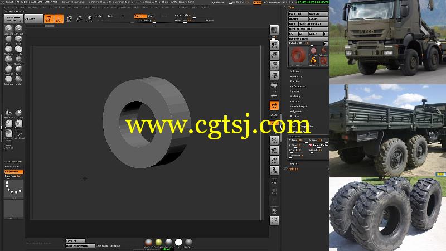The width and height of the screenshot is (446, 251).
Task: Click the Rotate view icon on right shelf
Action: click(x=274, y=170)
